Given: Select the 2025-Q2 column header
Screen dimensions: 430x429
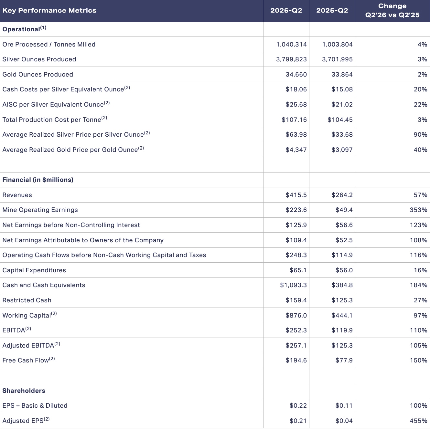Looking at the screenshot, I should [332, 10].
